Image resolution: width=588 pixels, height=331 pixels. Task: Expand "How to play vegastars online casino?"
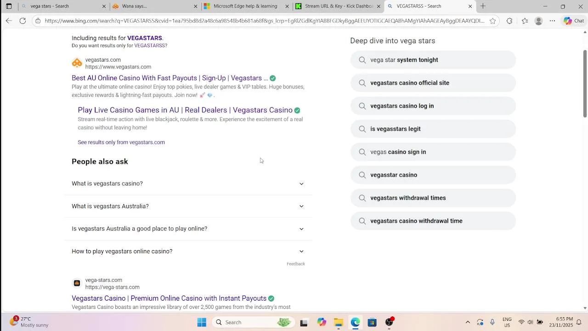(x=188, y=251)
